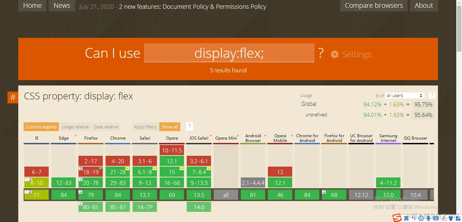Select the Chrome 85-87 cell
This screenshot has width=462, height=222.
click(x=118, y=207)
